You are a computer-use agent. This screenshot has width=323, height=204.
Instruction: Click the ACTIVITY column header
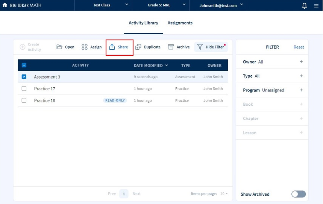tap(80, 65)
